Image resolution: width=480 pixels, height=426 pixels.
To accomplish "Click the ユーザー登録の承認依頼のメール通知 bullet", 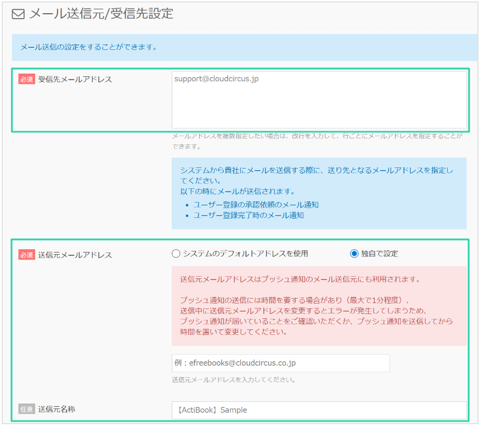I will click(x=256, y=205).
